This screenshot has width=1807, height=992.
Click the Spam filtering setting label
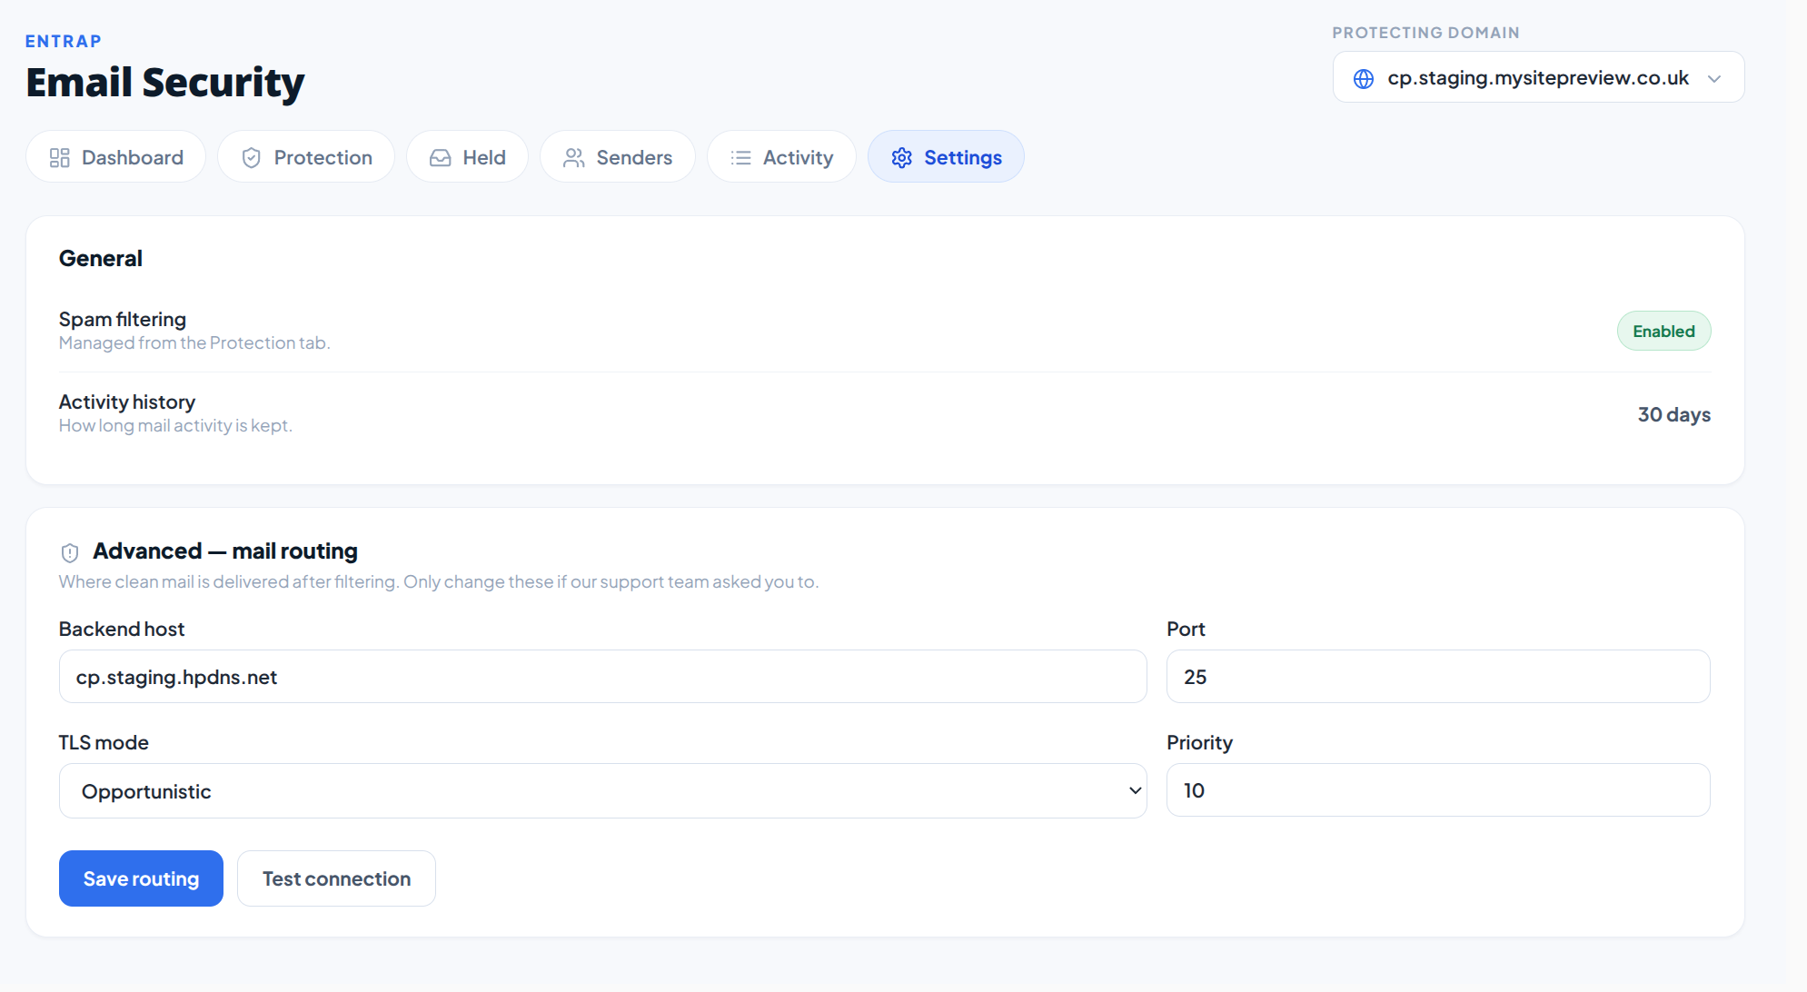(x=123, y=320)
